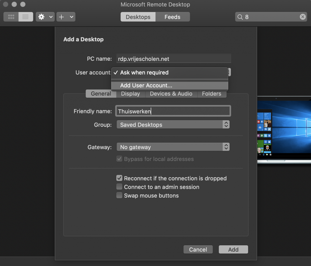
Task: Switch to the Feeds view
Action: pos(173,17)
